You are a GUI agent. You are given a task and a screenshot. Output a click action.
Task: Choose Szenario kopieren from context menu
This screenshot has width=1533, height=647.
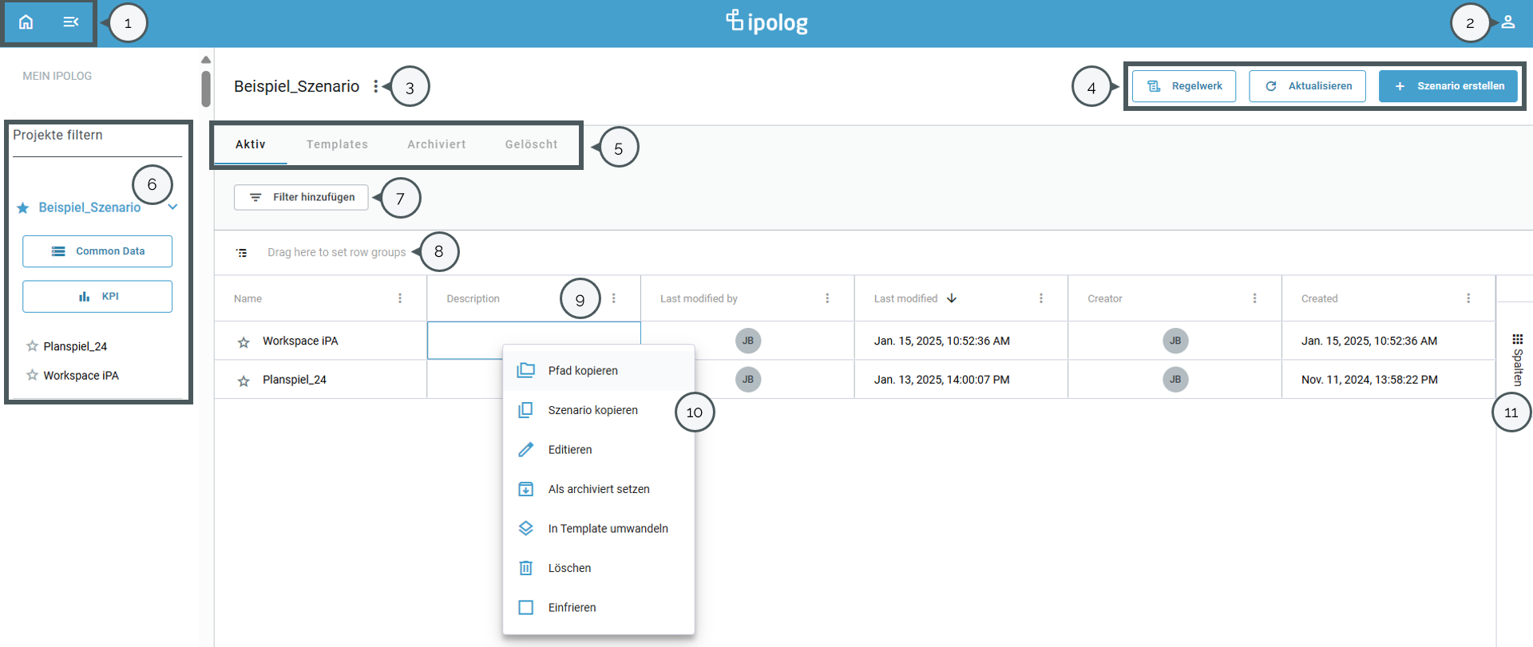pos(592,410)
